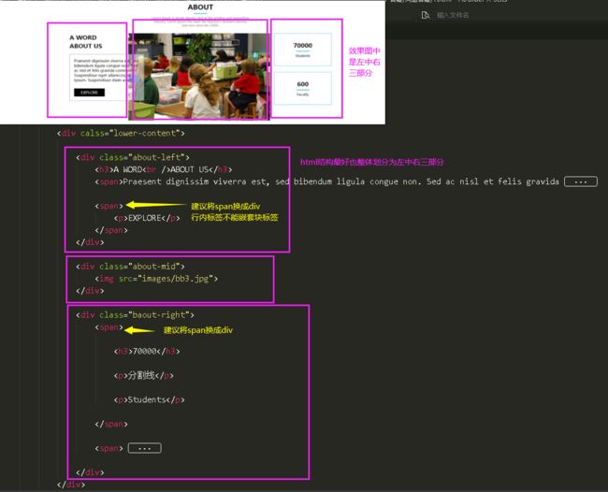
Task: Click the classroom photo in the preview
Action: click(199, 76)
